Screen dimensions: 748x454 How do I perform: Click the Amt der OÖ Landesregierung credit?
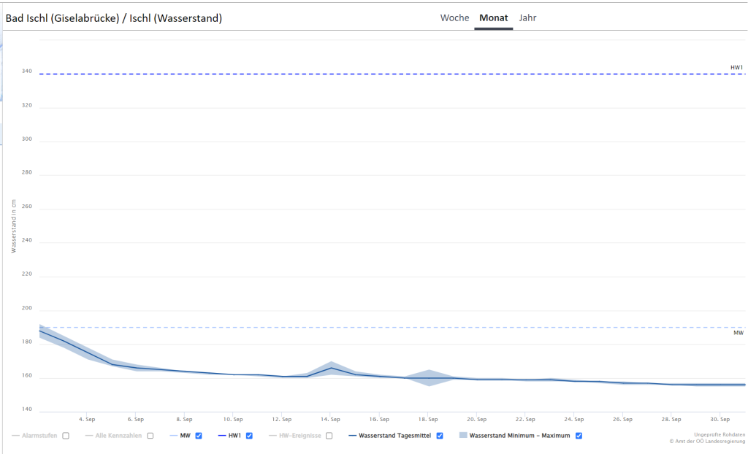click(x=706, y=441)
